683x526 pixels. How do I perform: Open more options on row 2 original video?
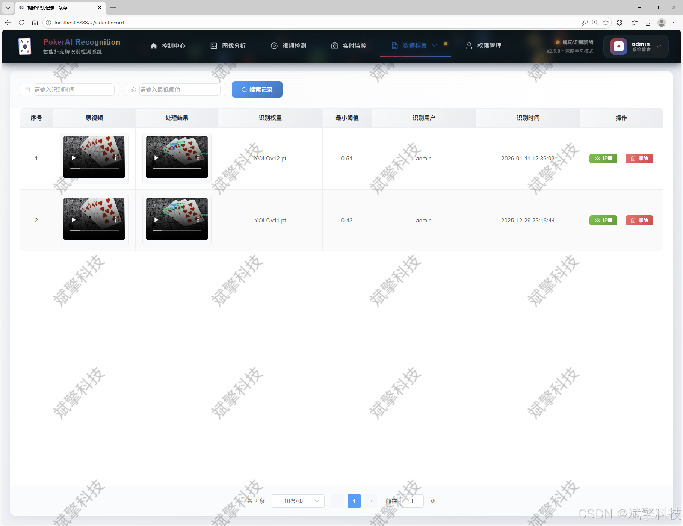pos(115,220)
